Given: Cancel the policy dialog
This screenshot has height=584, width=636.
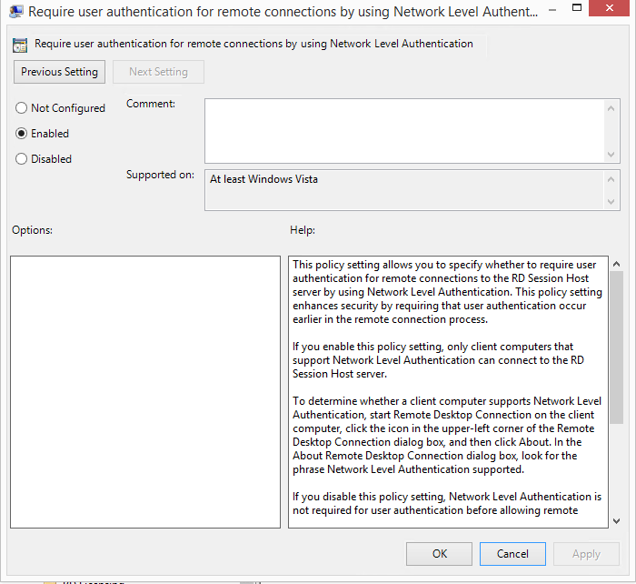Looking at the screenshot, I should [512, 554].
